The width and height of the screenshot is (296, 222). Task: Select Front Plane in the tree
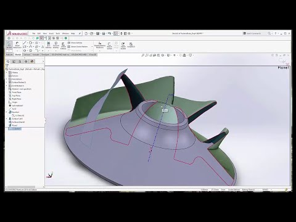[15, 92]
